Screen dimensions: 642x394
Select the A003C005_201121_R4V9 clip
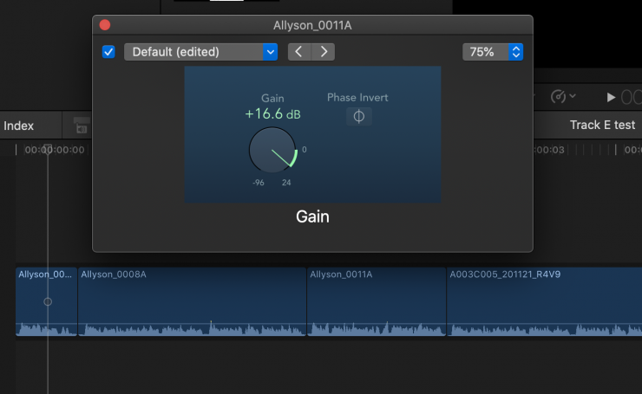tap(544, 303)
